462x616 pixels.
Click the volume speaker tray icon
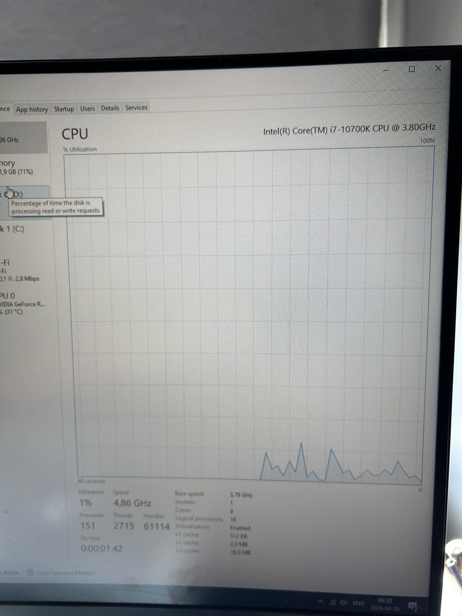pos(343,603)
